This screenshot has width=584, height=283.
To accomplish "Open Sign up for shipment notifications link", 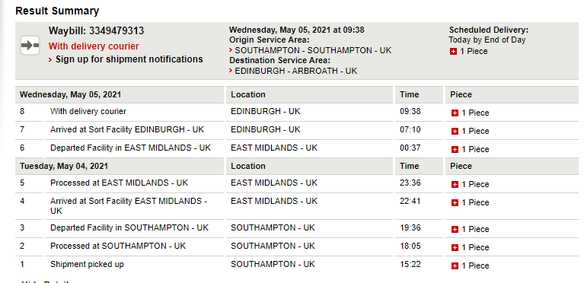I will 129,59.
